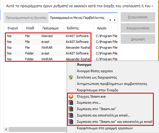The width and height of the screenshot is (159, 133).
Task: Open Προσαρμοσμένο Μενού Περιβάλλοντος tab
Action: pyautogui.click(x=77, y=18)
